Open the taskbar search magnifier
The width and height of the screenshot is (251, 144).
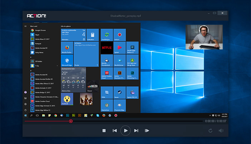tap(31, 115)
